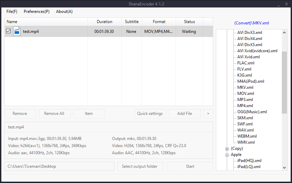Click the preset list scrollbar thumb
The height and width of the screenshot is (183, 292).
pos(285,82)
